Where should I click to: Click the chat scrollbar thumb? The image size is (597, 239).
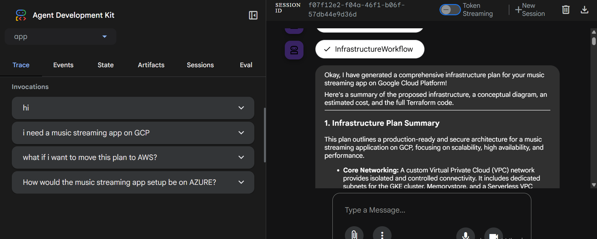(x=594, y=41)
